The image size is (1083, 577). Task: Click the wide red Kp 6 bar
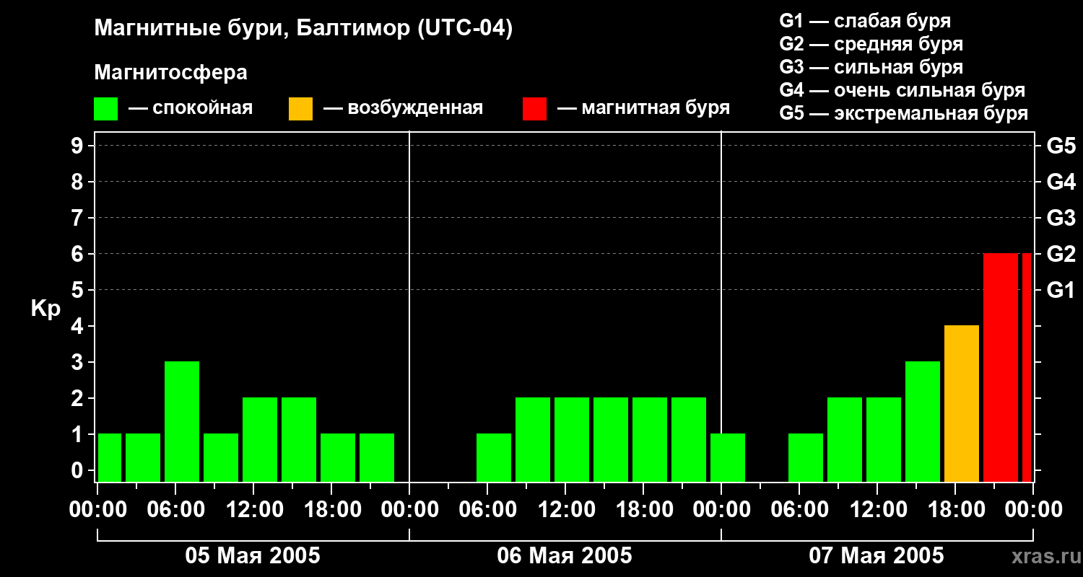[1001, 368]
